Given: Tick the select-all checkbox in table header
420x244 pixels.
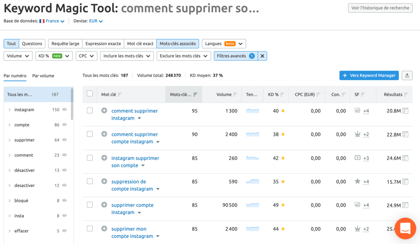Looking at the screenshot, I should pos(90,93).
